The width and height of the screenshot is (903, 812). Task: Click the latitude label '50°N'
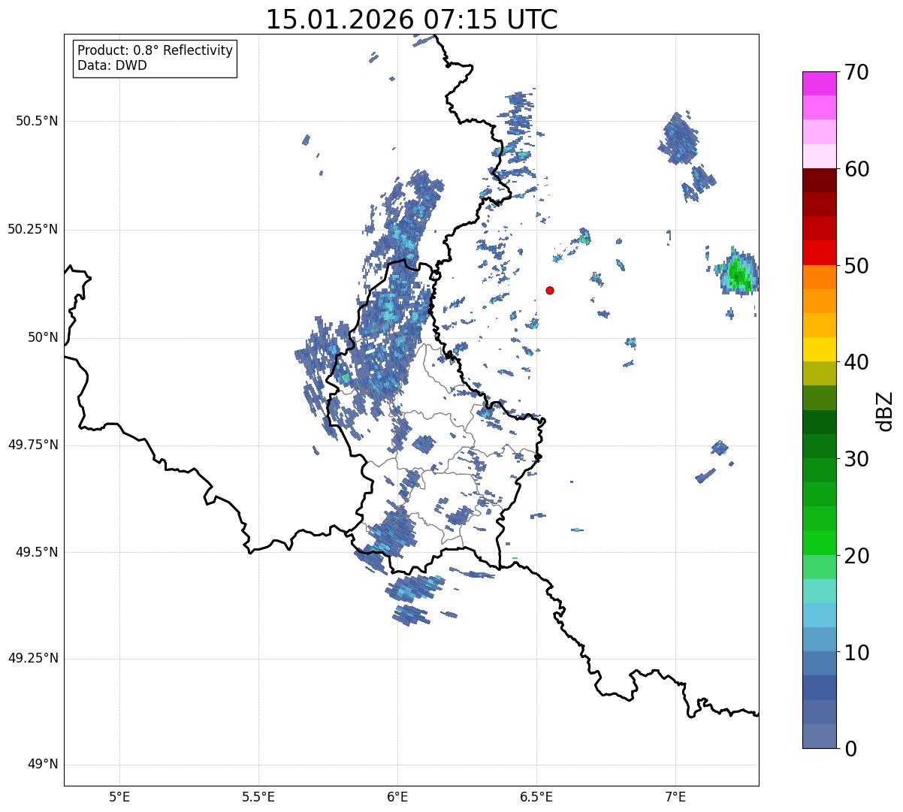[x=43, y=337]
